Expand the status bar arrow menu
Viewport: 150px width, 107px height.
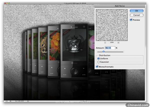(27, 101)
